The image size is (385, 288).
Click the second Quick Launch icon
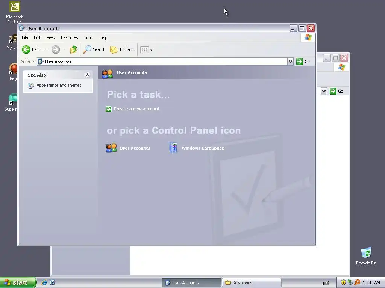pyautogui.click(x=53, y=282)
